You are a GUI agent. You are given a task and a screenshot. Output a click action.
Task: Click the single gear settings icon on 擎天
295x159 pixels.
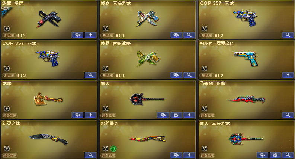tap(176, 115)
